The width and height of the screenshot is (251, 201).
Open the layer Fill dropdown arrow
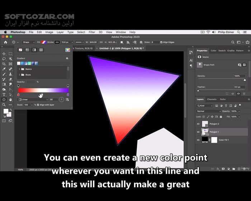coord(239,117)
